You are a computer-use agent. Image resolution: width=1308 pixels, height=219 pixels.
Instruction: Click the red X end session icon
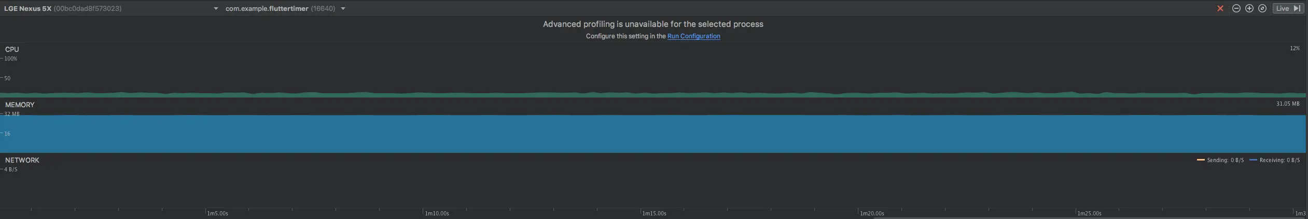(x=1220, y=8)
